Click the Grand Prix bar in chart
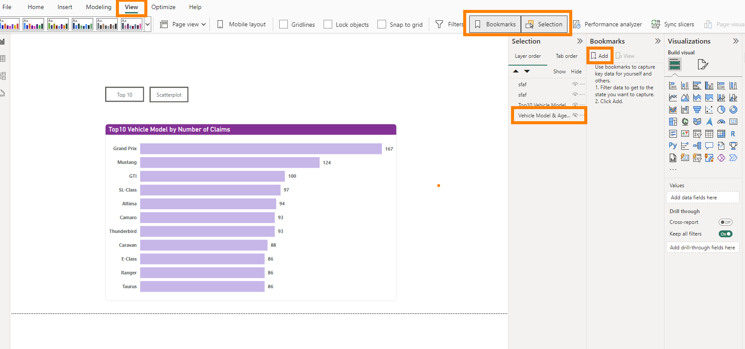Viewport: 745px width, 349px height. tap(261, 149)
